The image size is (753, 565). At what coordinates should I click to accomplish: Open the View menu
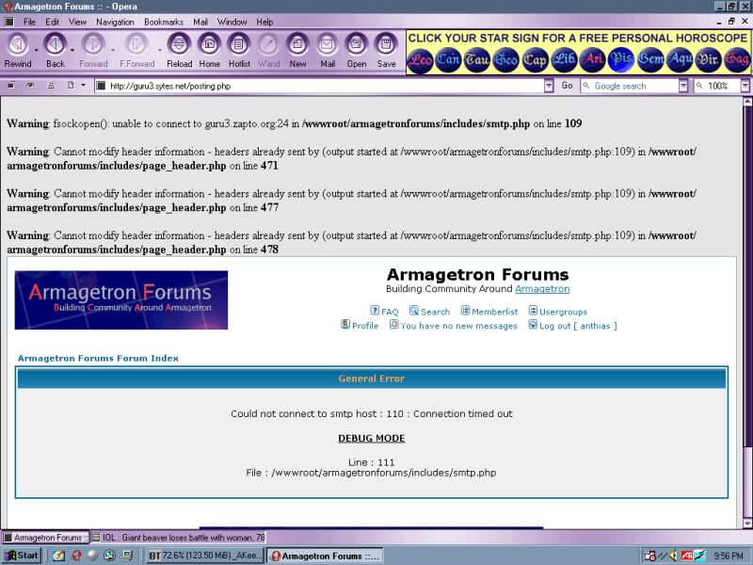[x=77, y=22]
